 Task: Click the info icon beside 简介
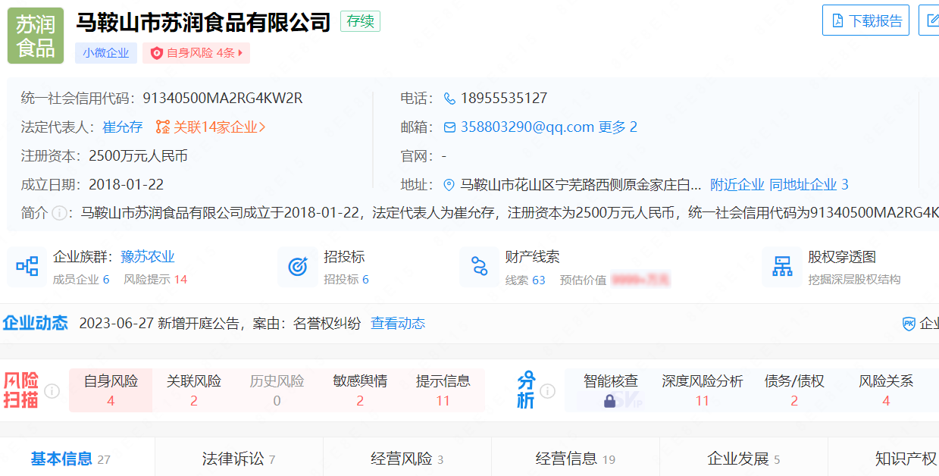[59, 213]
